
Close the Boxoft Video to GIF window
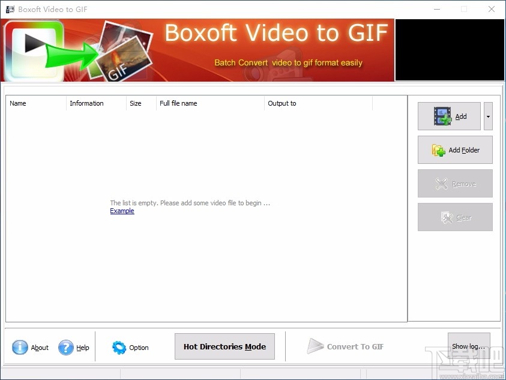point(492,9)
